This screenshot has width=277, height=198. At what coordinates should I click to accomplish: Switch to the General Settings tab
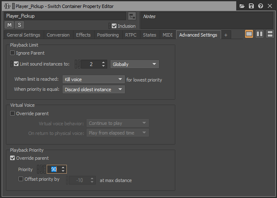pyautogui.click(x=24, y=35)
